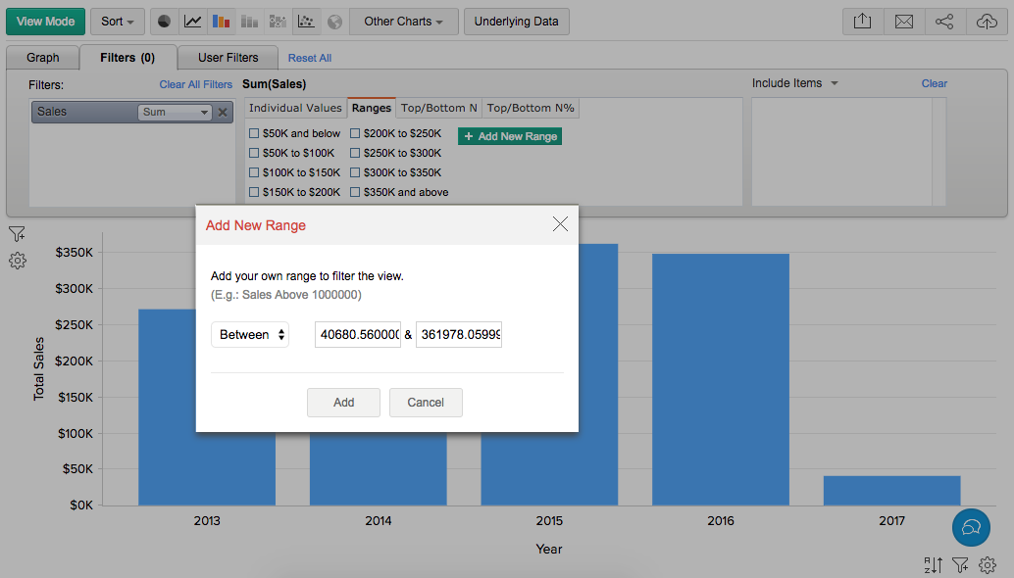
Task: Expand the Sort dropdown menu
Action: click(x=118, y=22)
